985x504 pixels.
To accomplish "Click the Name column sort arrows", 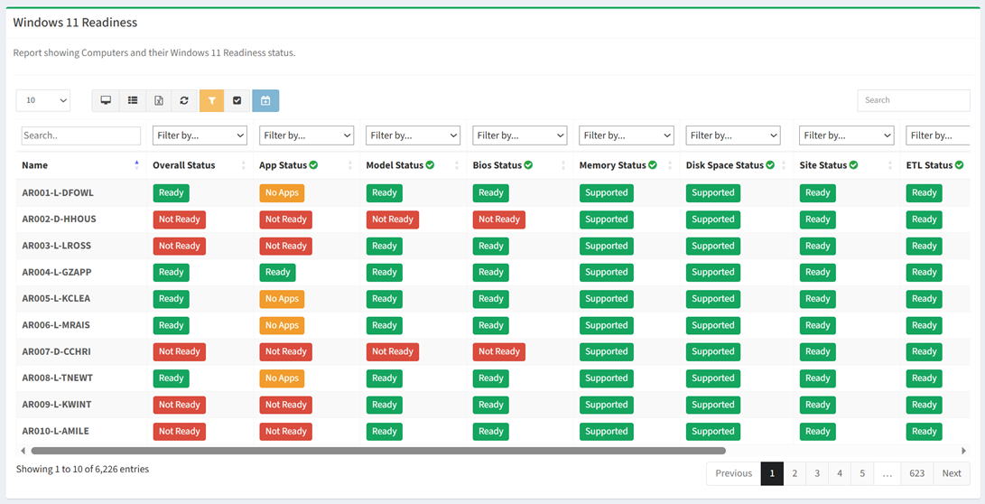I will 136,165.
